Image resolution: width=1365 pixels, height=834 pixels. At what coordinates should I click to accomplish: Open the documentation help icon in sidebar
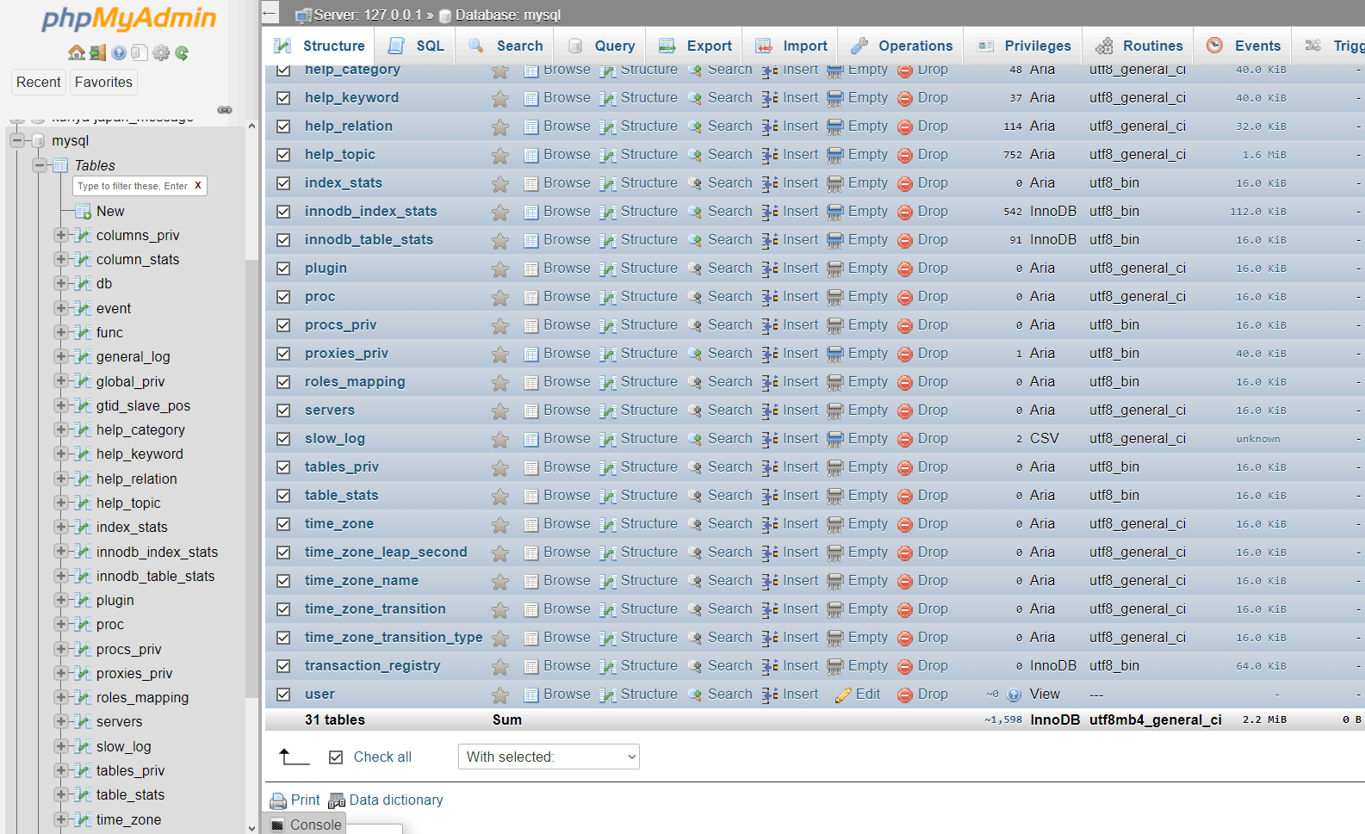coord(119,53)
